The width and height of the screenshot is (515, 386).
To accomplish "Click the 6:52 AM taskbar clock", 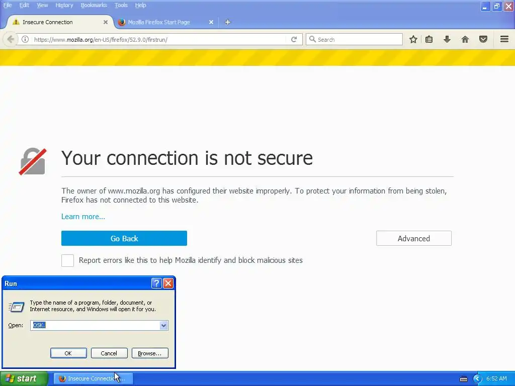I will tap(496, 379).
